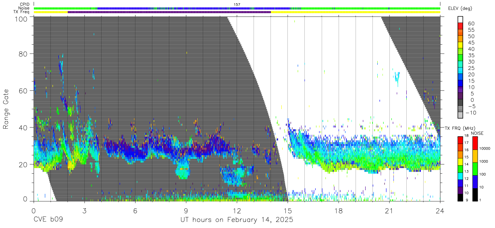This screenshot has width=495, height=228.
Task: Click the UT hours on February 14, 2025 title
Action: point(236,220)
